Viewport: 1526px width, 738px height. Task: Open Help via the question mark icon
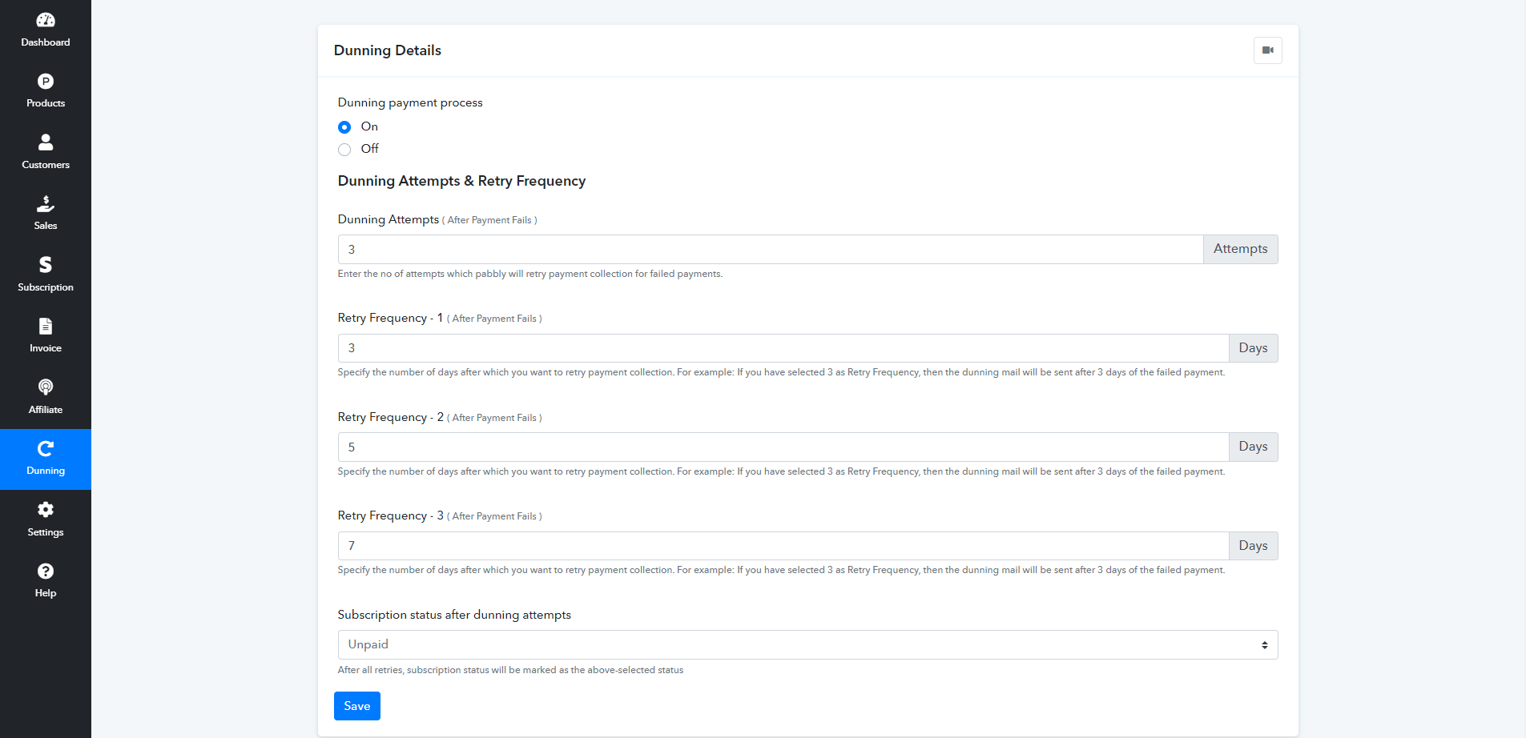tap(46, 572)
